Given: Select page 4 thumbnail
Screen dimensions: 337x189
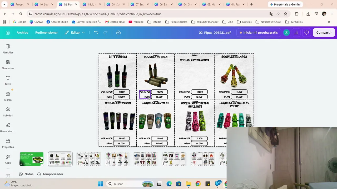Looking at the screenshot, I should point(117,159).
